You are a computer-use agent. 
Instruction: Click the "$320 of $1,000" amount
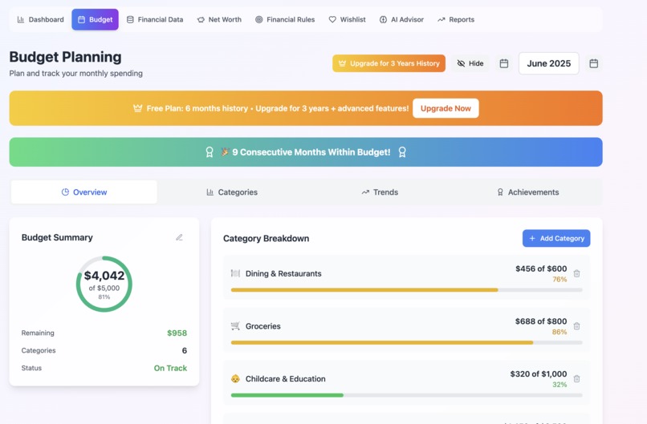coord(539,374)
